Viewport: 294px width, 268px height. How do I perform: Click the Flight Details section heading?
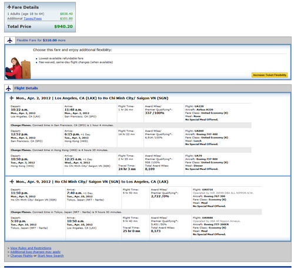tap(26, 88)
